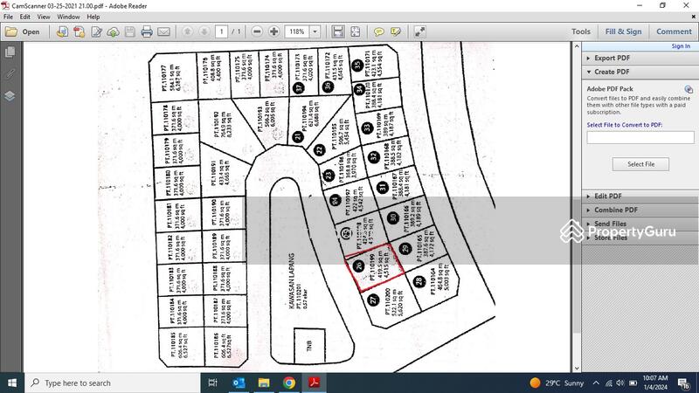This screenshot has width=699, height=393.
Task: Click the Print icon in toolbar
Action: tap(147, 31)
